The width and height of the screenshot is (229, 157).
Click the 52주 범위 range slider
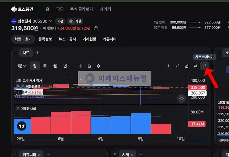195,28
